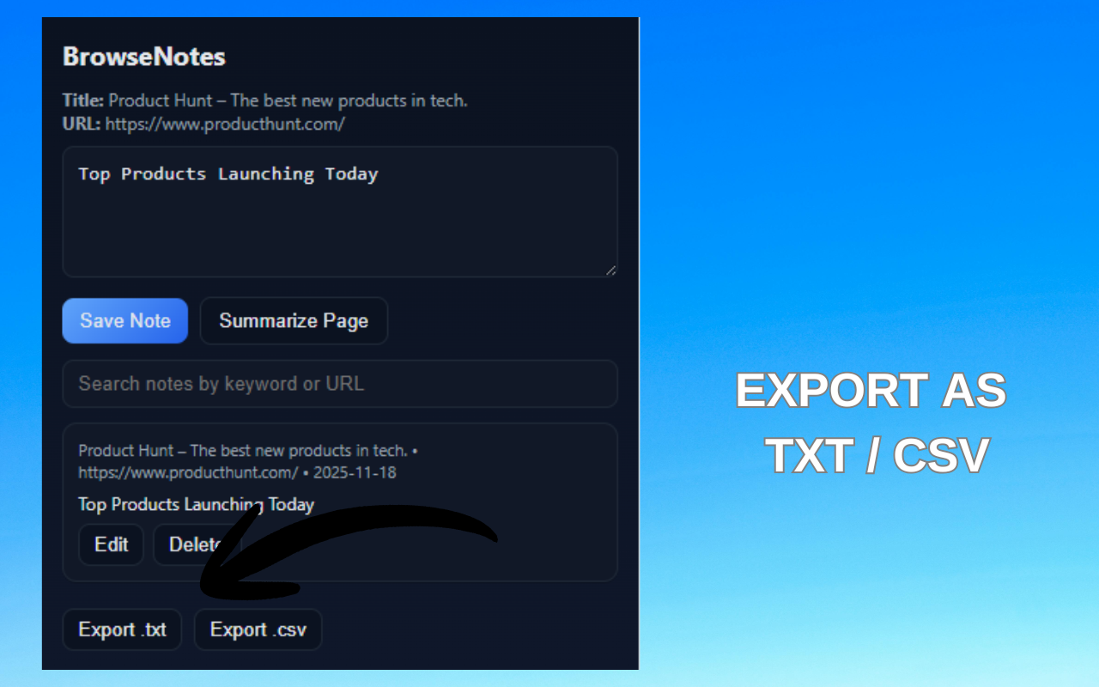1099x687 pixels.
Task: Select the note text 'Top Products Launching Today'
Action: pos(228,173)
